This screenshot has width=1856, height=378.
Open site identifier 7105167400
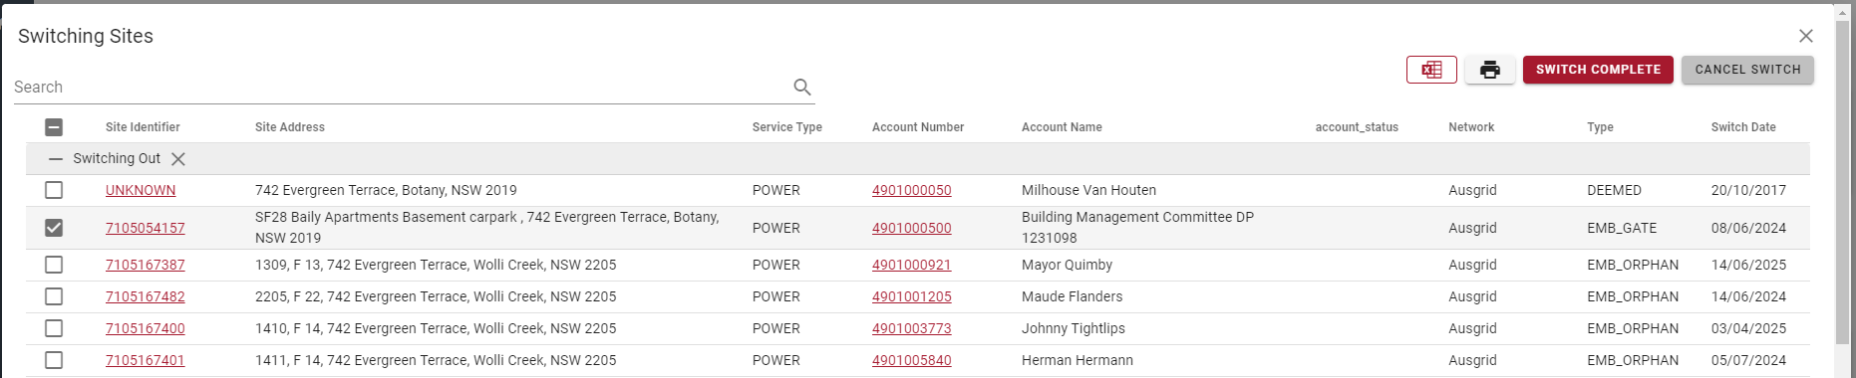tap(146, 328)
